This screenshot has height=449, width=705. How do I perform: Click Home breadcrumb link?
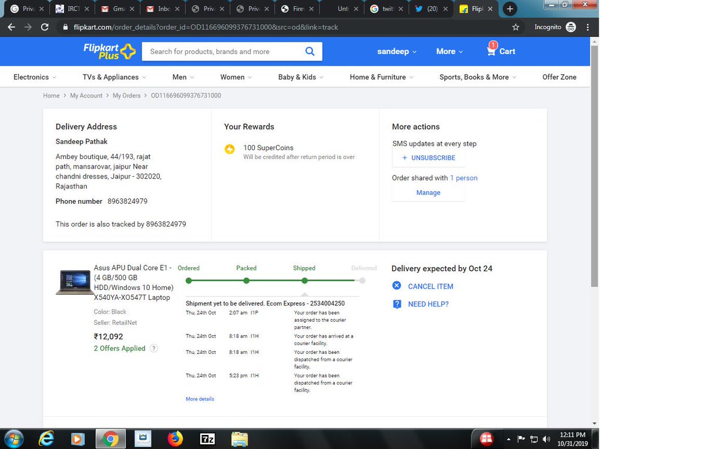(51, 96)
